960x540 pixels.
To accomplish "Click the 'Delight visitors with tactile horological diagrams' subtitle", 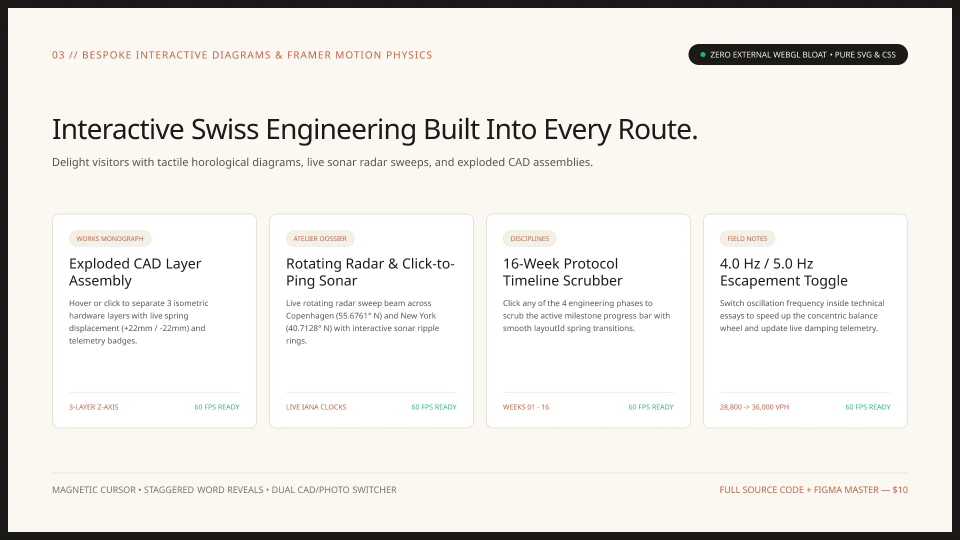I will [322, 162].
